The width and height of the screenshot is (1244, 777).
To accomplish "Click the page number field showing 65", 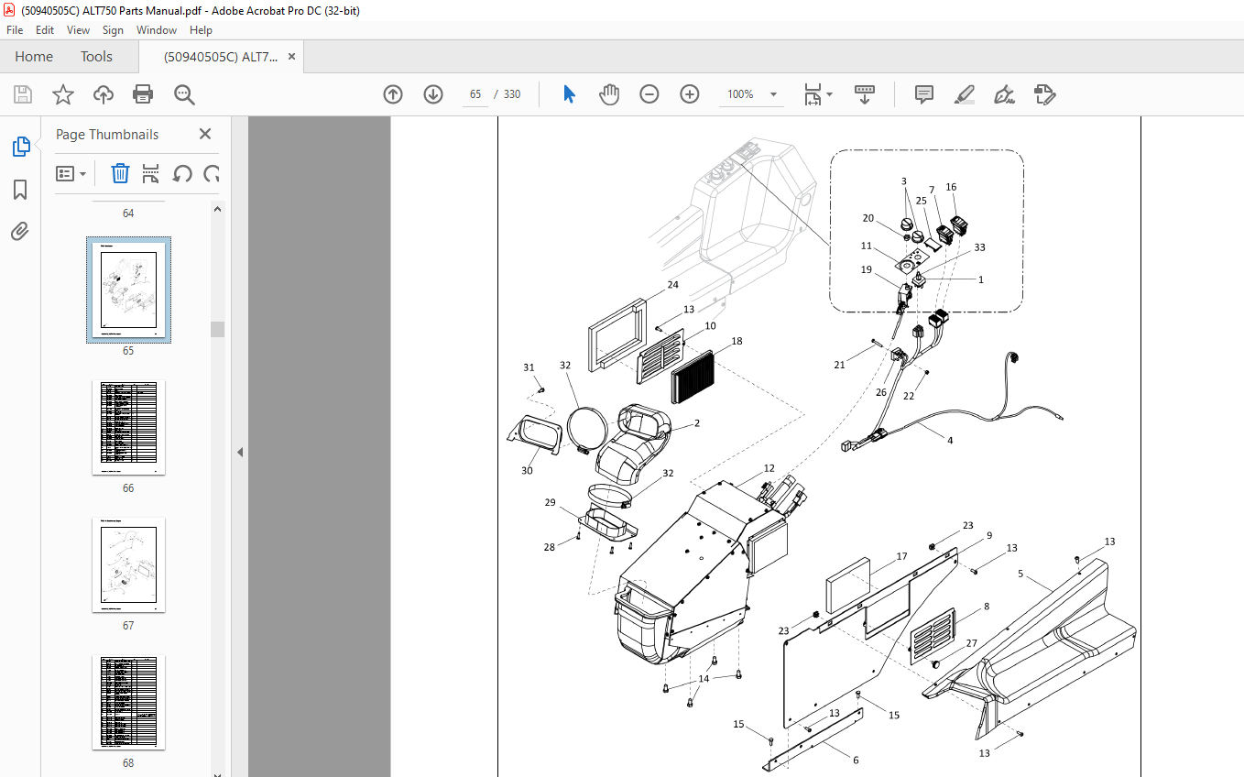I will point(475,94).
